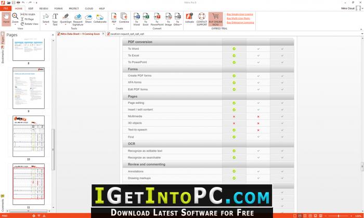
Task: Switch to the HELP ribbon tab
Action: click(x=102, y=9)
